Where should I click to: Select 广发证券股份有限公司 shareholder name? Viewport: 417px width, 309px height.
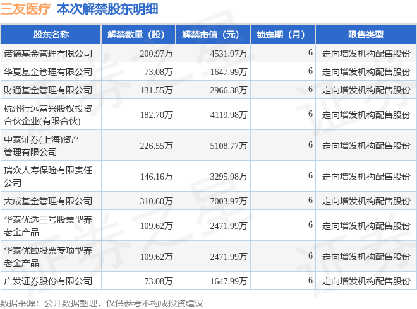pos(48,281)
